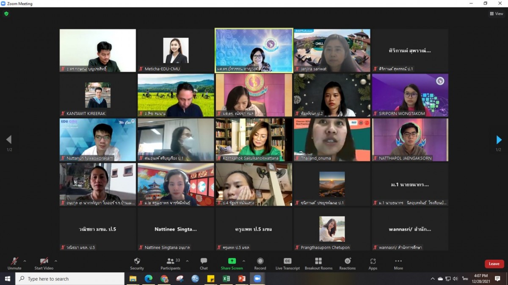Open the View layout menu
The width and height of the screenshot is (508, 285).
[496, 14]
